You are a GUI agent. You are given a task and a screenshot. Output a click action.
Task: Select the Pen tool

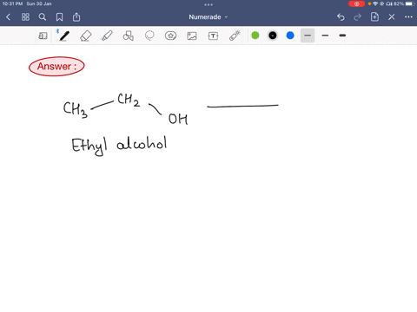click(64, 36)
